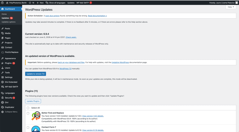Click the Plugins (11) section heading
239x132 pixels.
pyautogui.click(x=31, y=91)
